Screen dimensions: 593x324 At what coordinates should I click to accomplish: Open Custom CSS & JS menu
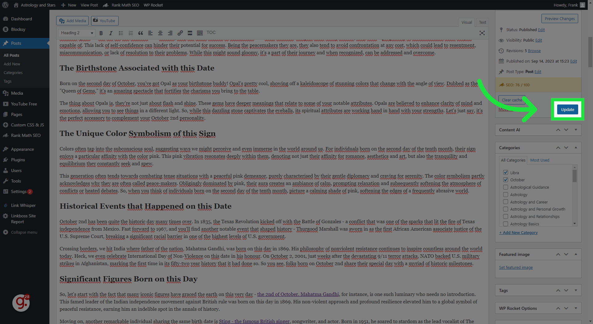[27, 125]
